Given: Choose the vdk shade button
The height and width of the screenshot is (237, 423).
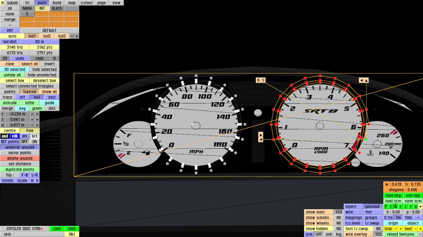Looking at the screenshot, I should (x=15, y=136).
